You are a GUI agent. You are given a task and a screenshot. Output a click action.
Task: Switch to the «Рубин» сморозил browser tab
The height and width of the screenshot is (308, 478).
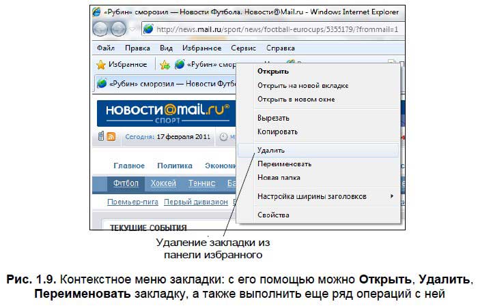pos(164,83)
